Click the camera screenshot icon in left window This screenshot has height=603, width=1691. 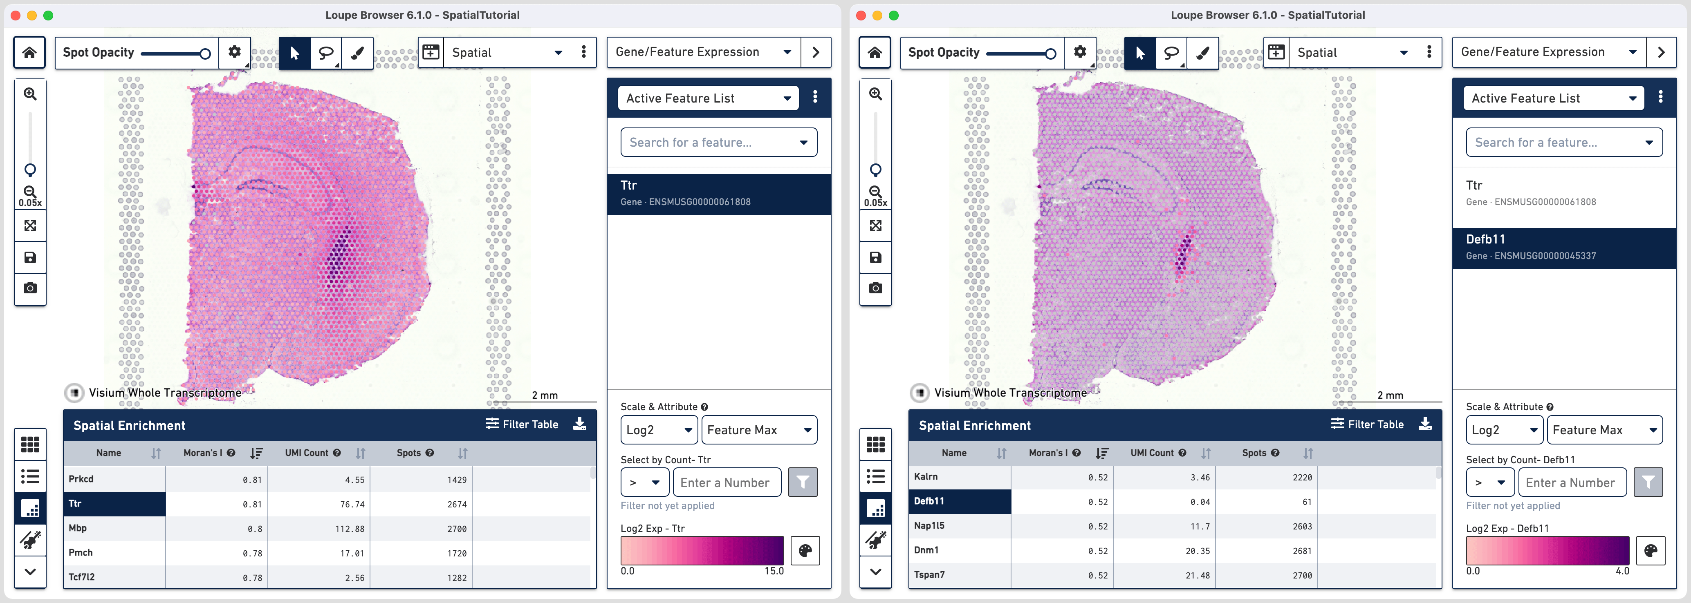pyautogui.click(x=30, y=288)
